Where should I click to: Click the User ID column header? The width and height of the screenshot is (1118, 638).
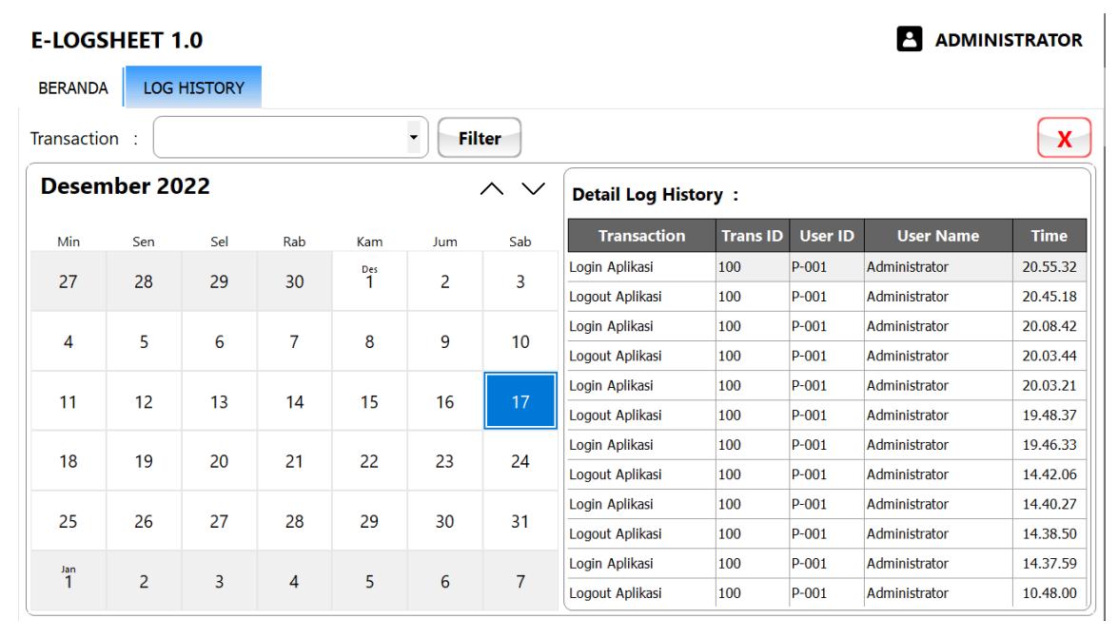827,235
